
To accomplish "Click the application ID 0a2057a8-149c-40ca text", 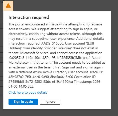I will point(41,58).
